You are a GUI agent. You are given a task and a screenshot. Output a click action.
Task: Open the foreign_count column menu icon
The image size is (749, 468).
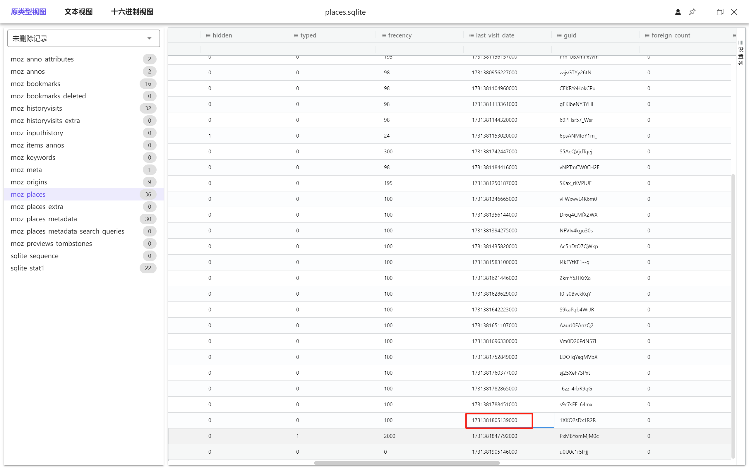point(647,36)
